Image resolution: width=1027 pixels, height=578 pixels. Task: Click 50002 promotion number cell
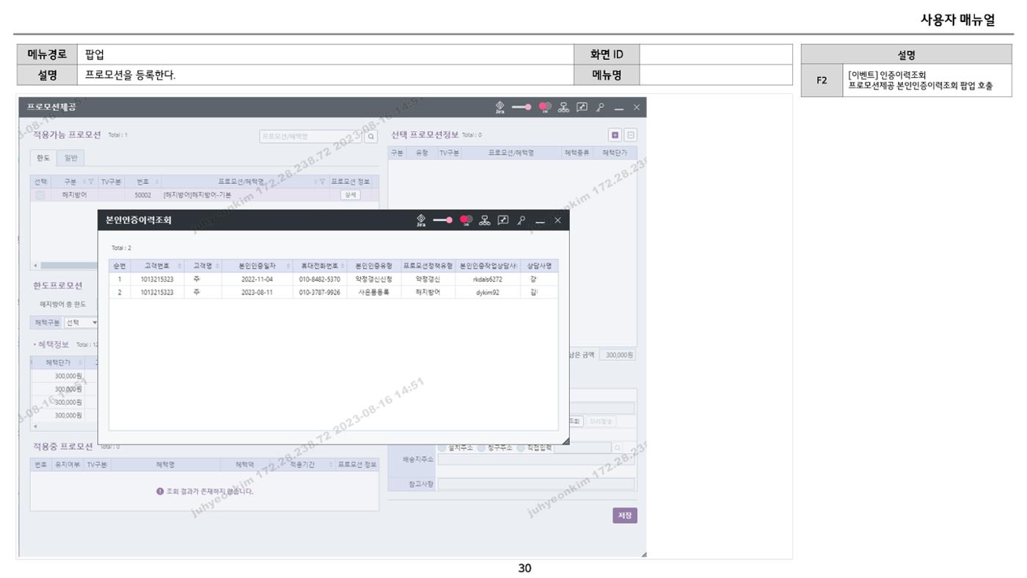142,195
